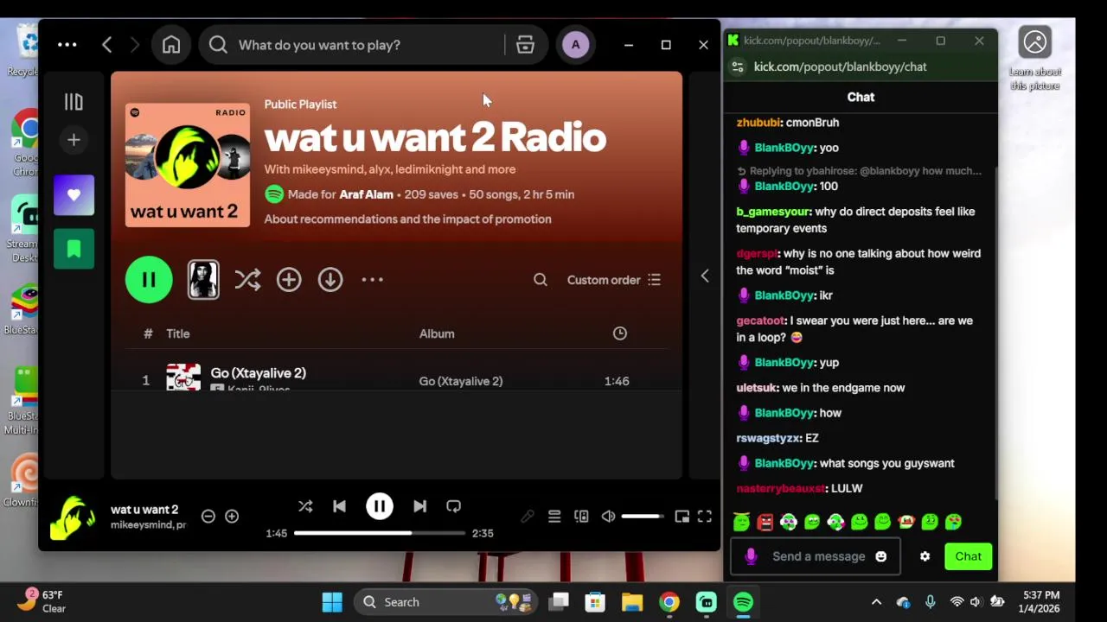1107x622 pixels.
Task: Pause playback in the bottom player bar
Action: tap(380, 506)
